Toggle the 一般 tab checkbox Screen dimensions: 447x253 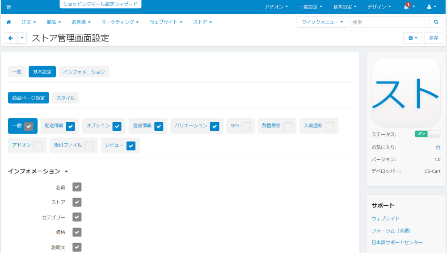[x=29, y=126]
